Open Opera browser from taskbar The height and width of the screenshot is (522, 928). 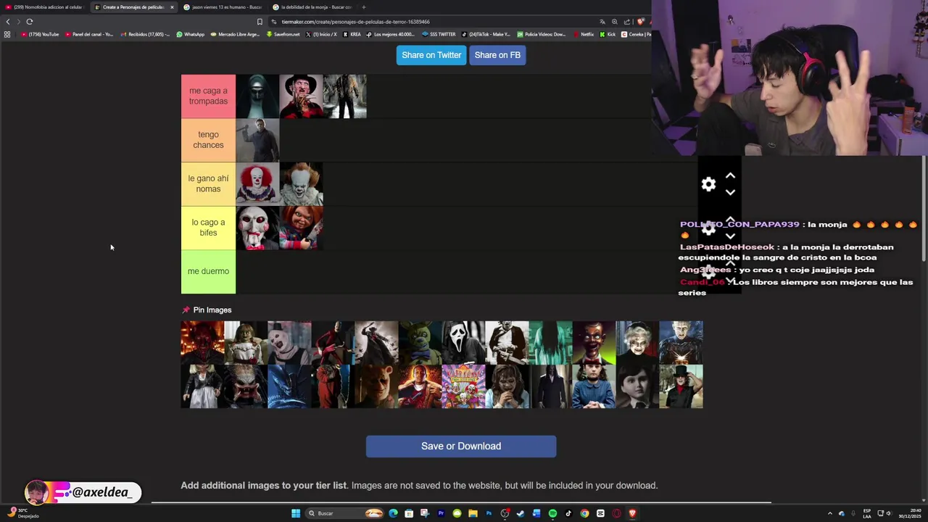coord(616,513)
